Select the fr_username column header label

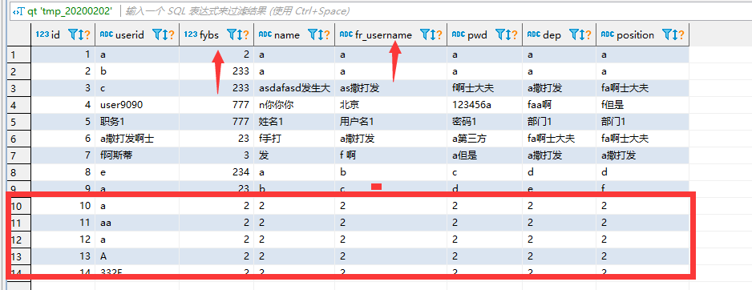coord(384,35)
